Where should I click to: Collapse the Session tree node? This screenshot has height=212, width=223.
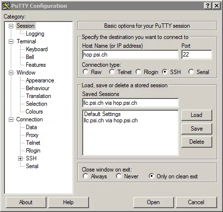point(11,26)
